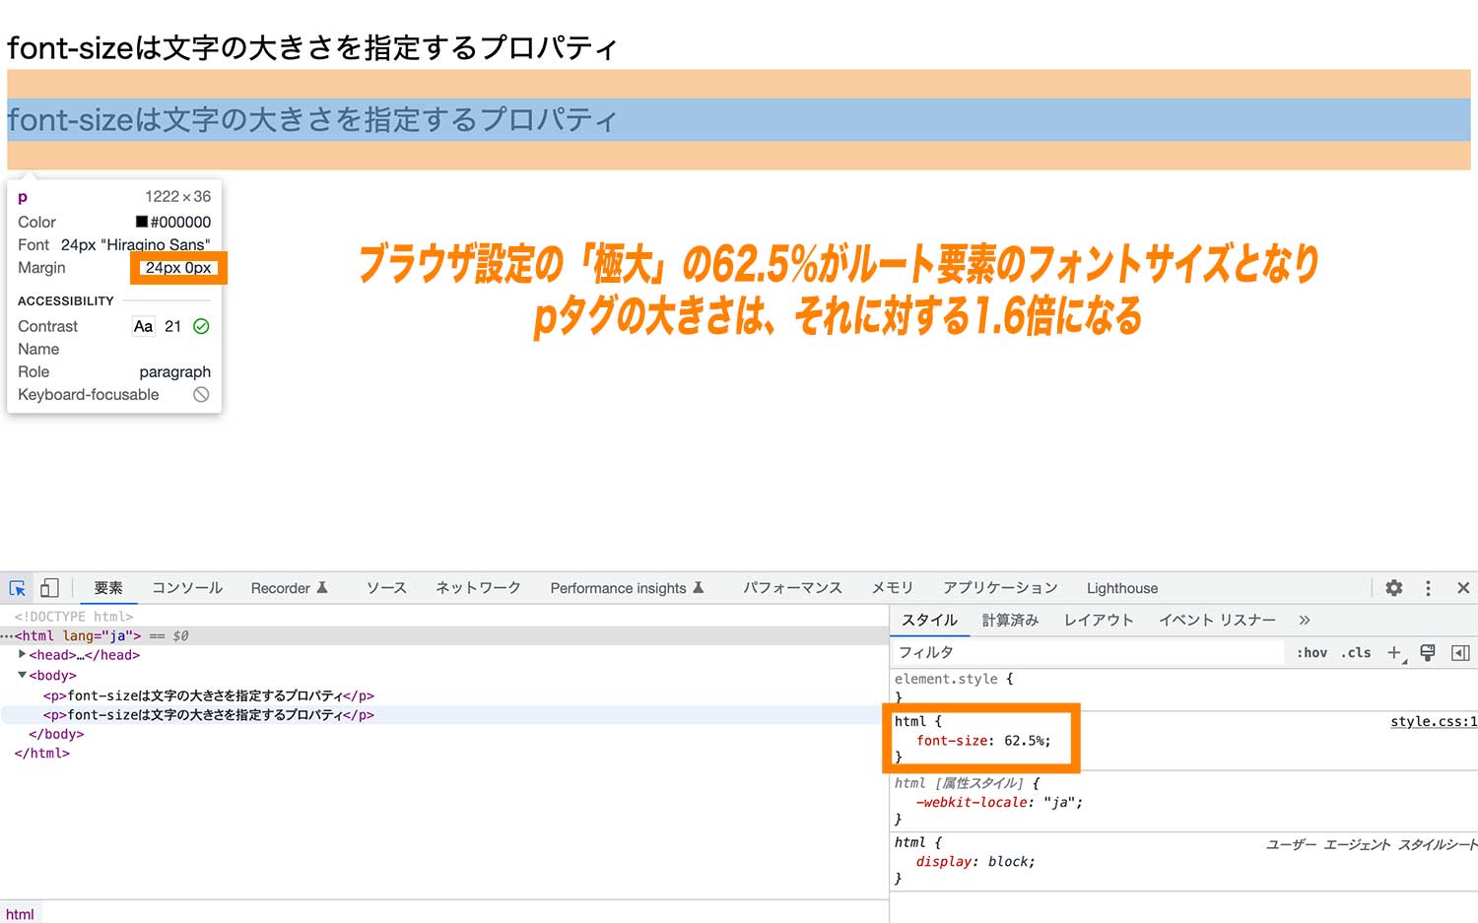Show more style pane tabs chevron

pyautogui.click(x=1305, y=620)
